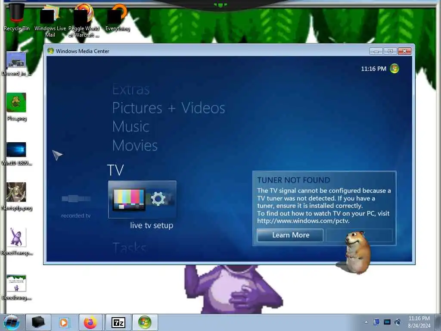
Task: Go to Tasks in Media Center menu
Action: [129, 247]
